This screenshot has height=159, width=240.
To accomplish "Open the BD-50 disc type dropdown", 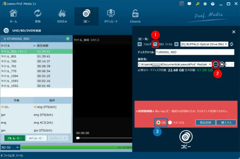I will 10,147.
